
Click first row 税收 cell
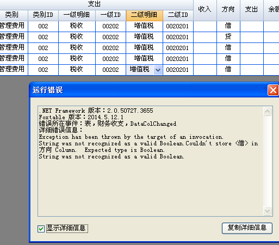pyautogui.click(x=77, y=26)
